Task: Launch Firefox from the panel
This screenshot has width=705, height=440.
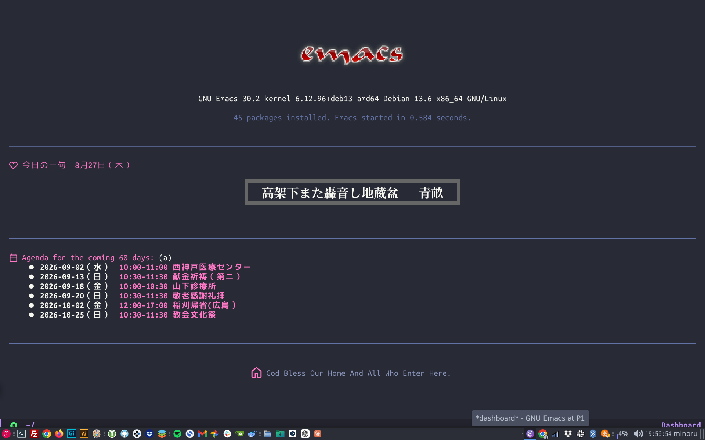Action: tap(59, 434)
